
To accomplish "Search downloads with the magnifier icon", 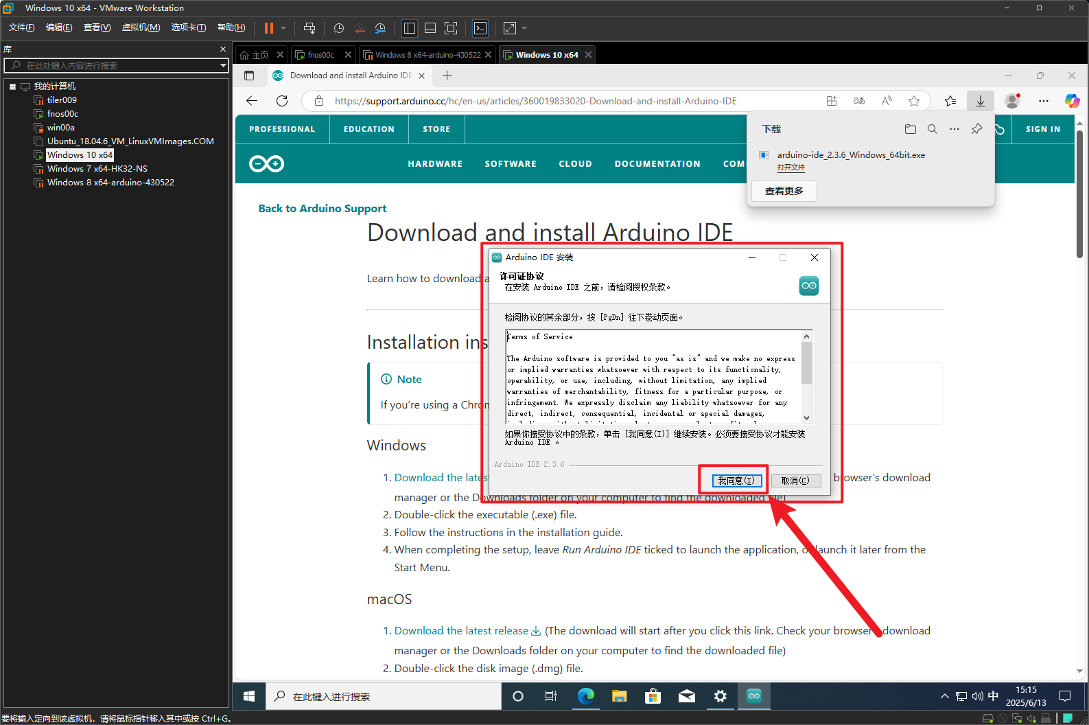I will click(x=933, y=129).
